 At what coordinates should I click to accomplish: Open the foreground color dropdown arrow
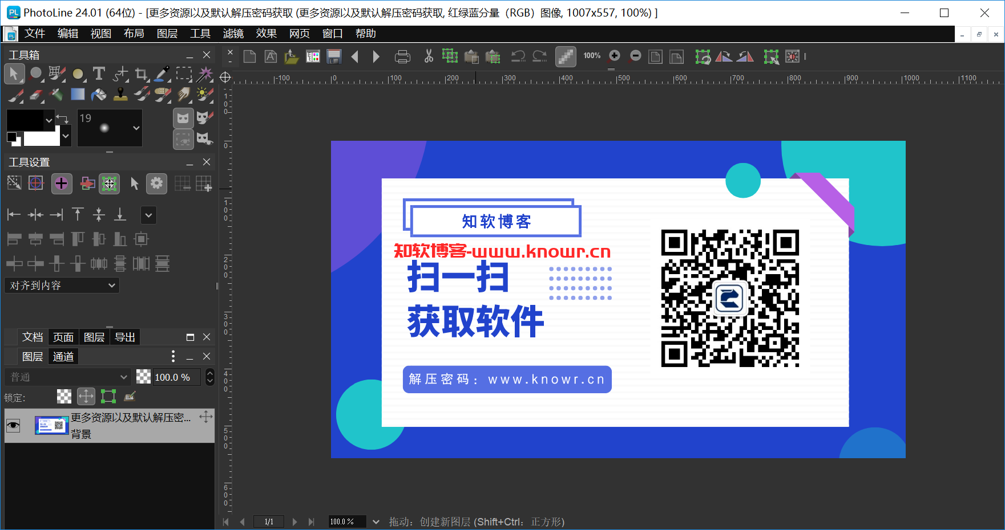[49, 120]
